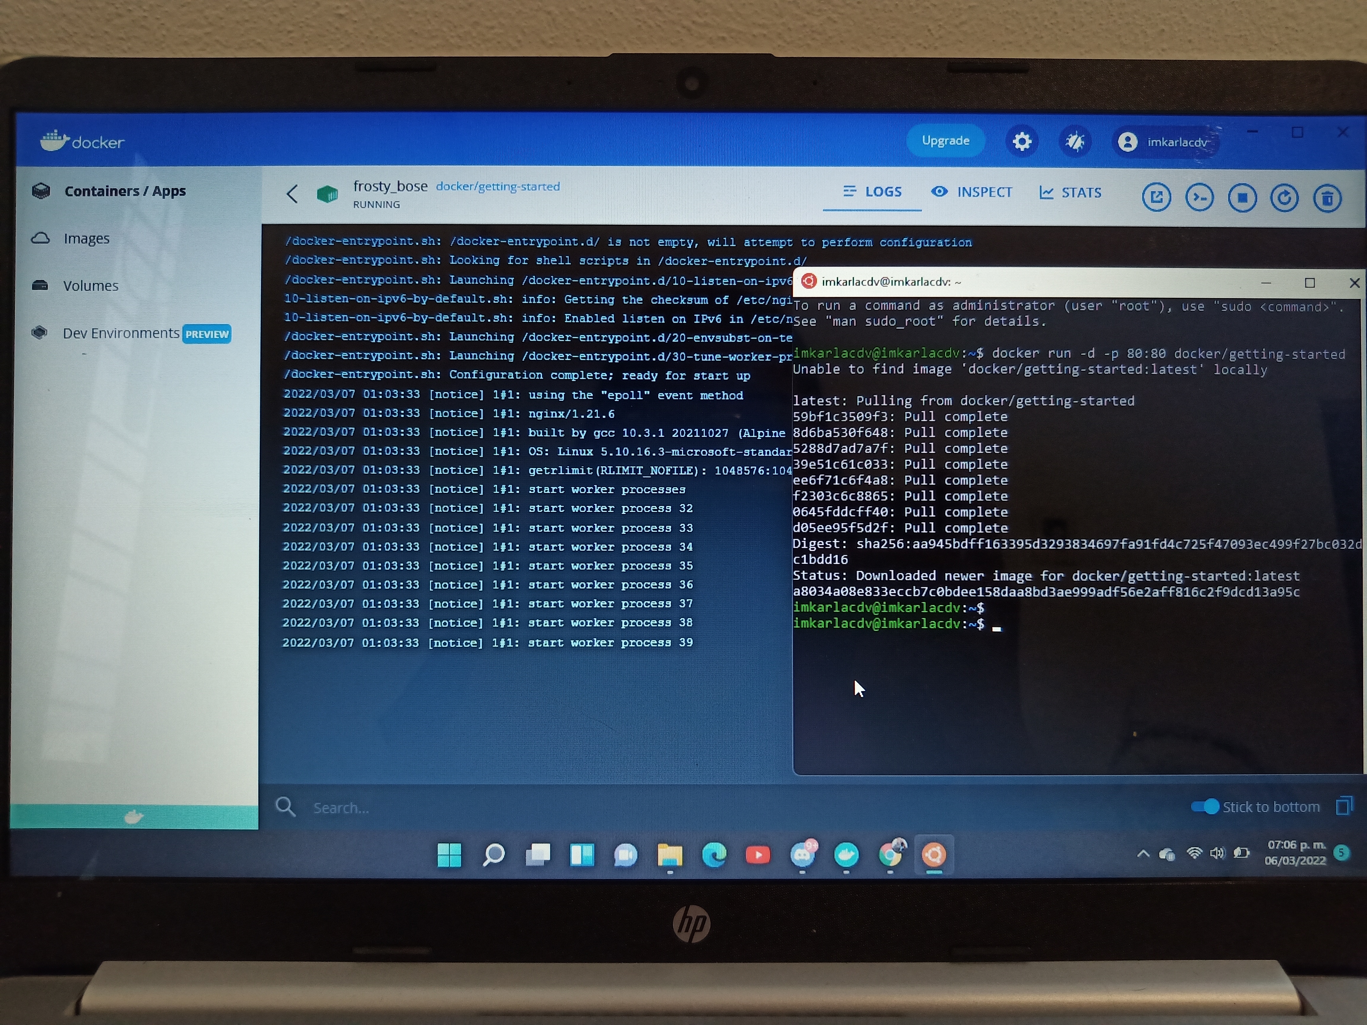This screenshot has width=1367, height=1025.
Task: Click the terminal line 'Status: Downloaded newer image'
Action: coord(1046,576)
